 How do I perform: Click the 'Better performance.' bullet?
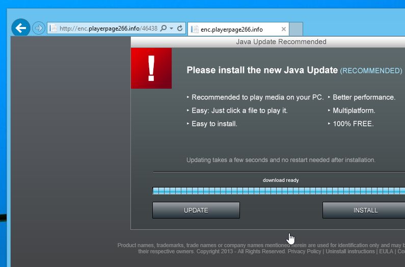tap(364, 97)
